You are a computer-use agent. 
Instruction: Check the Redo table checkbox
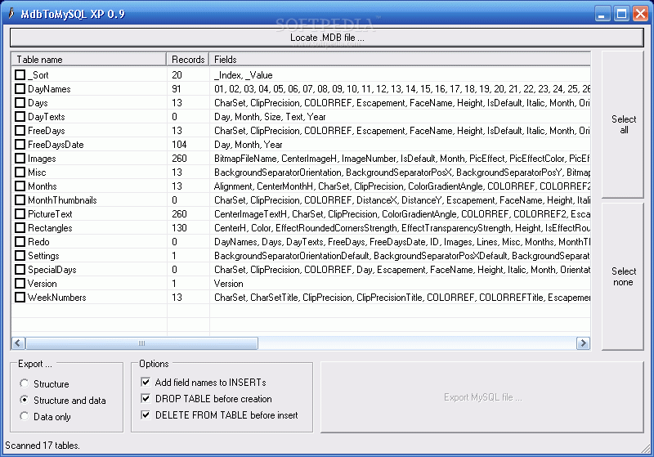20,242
